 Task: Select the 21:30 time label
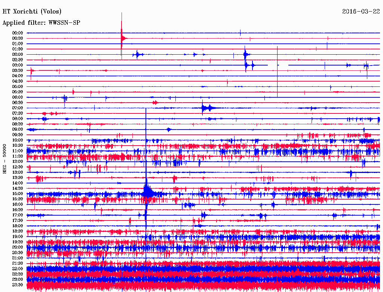[18, 264]
